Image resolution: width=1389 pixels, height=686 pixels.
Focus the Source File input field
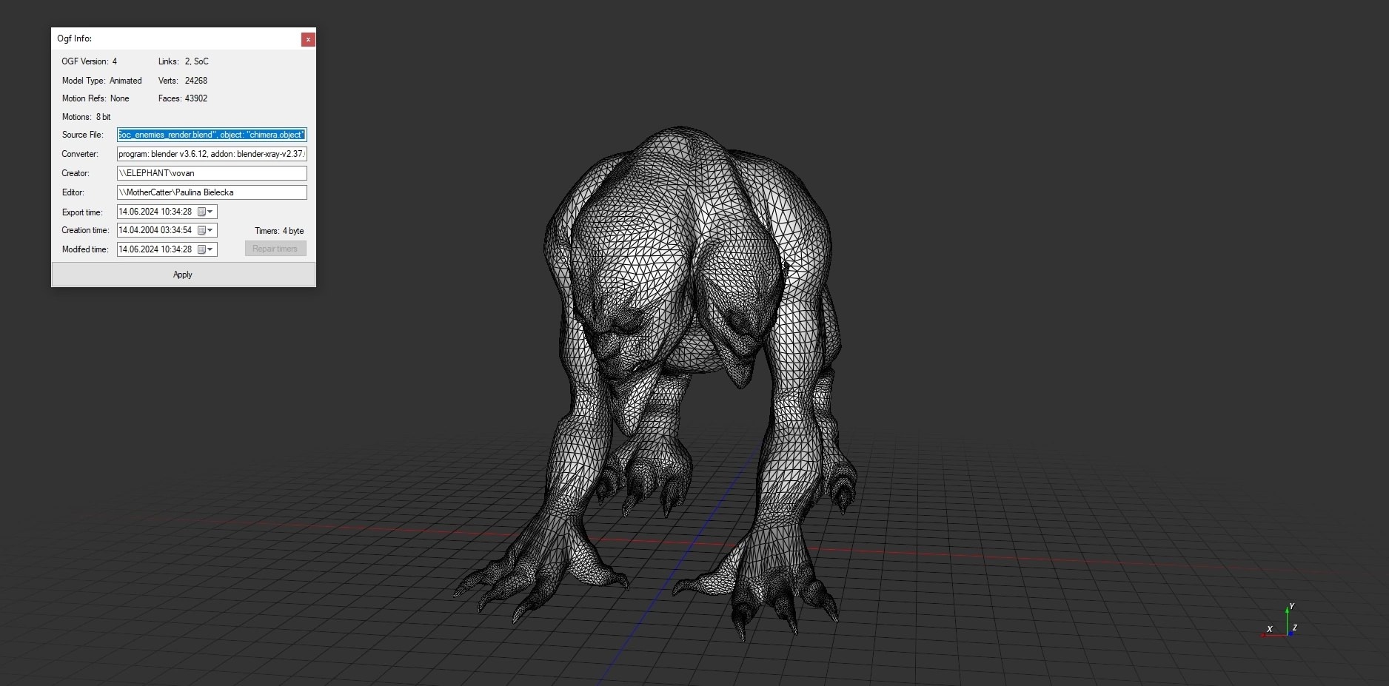coord(212,135)
